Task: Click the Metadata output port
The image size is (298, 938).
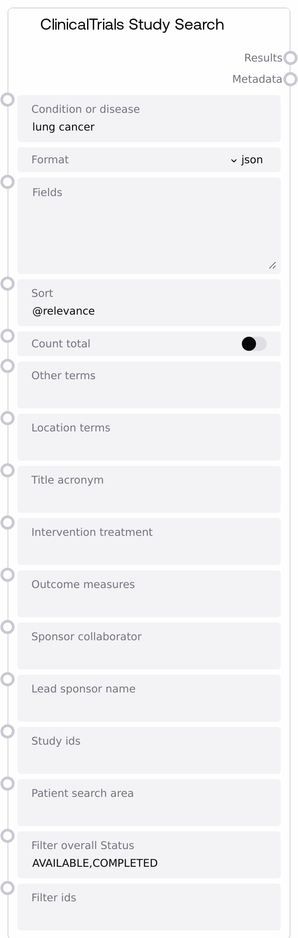Action: (290, 79)
